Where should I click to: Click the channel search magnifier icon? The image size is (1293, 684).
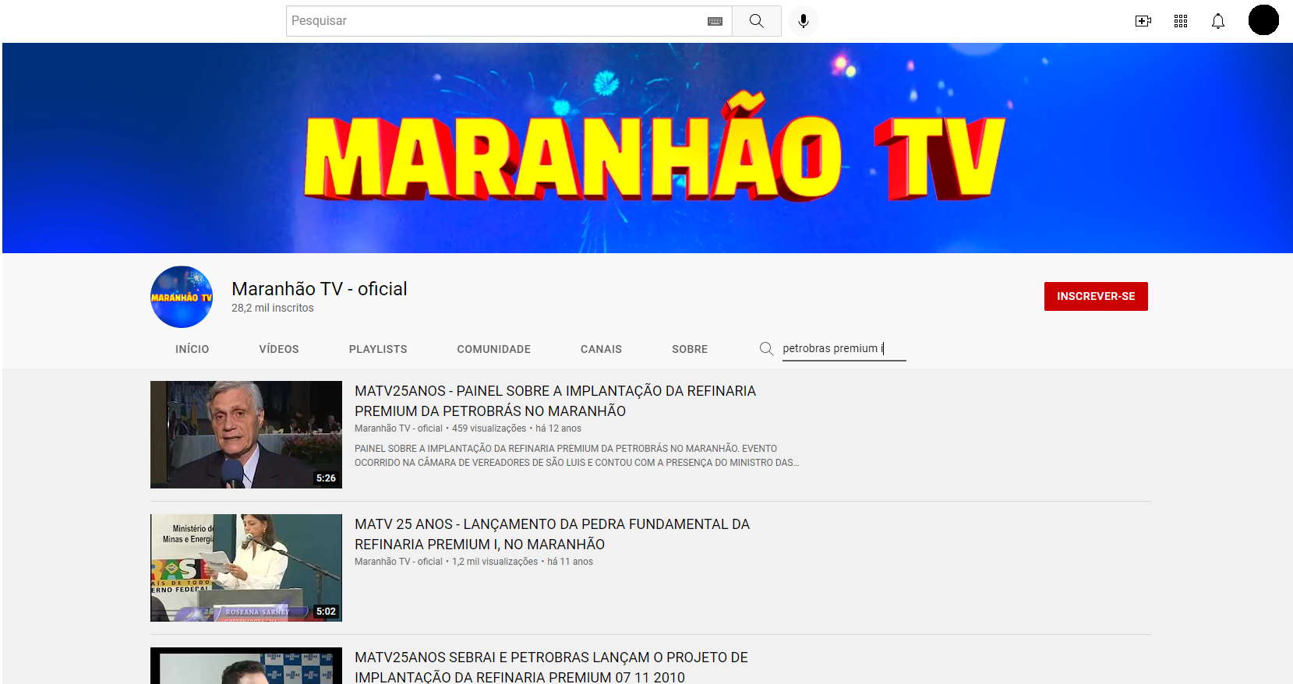766,348
